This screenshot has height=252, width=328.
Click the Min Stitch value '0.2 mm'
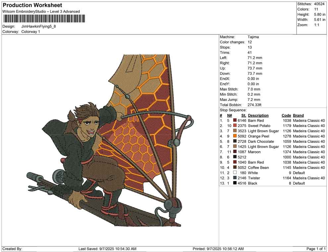(x=254, y=94)
